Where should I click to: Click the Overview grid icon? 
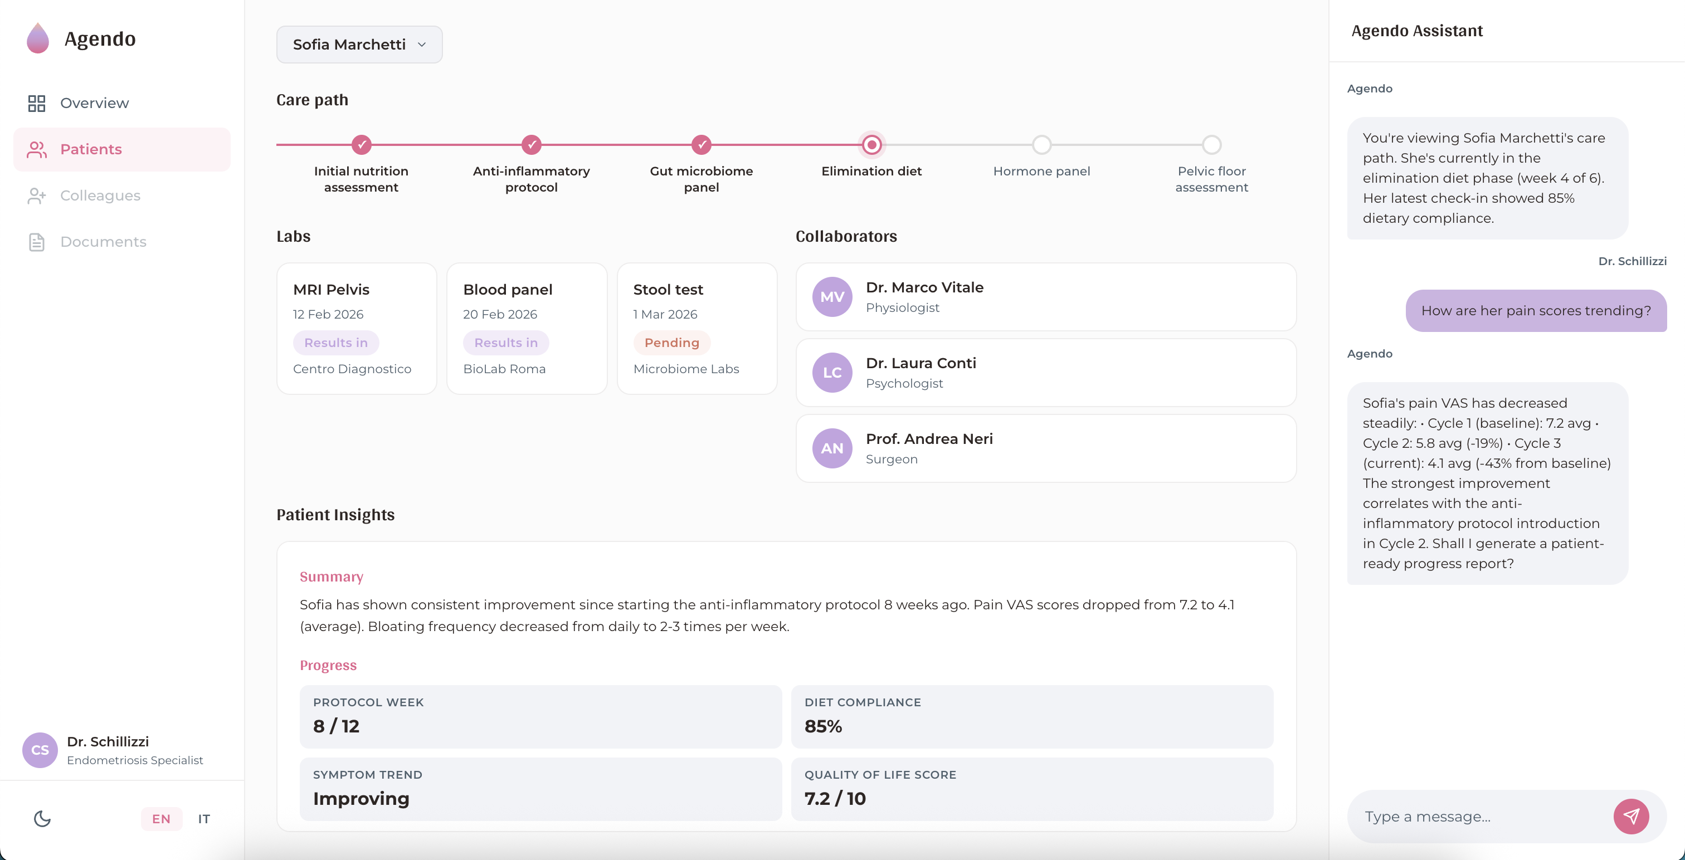click(37, 104)
